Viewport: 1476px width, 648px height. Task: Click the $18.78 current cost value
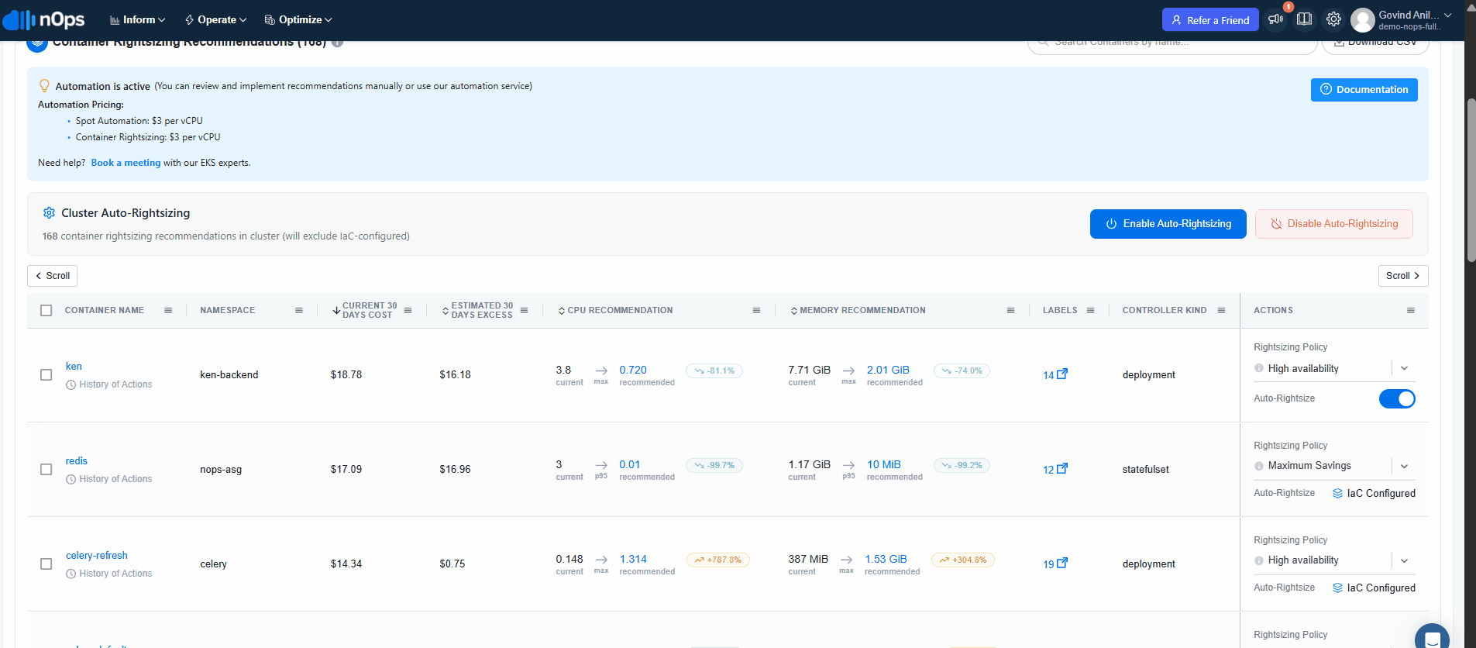[x=346, y=374]
